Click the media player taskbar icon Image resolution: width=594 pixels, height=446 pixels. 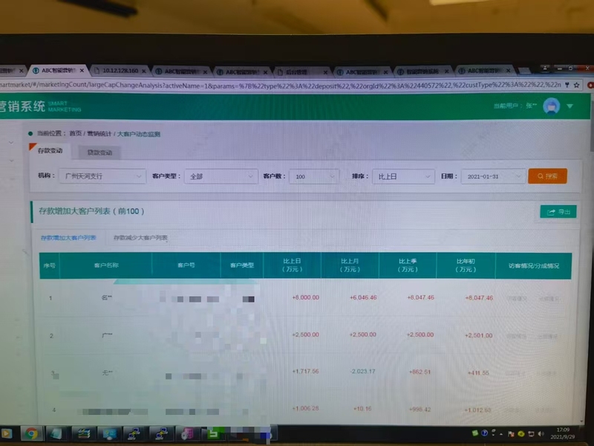(x=7, y=433)
